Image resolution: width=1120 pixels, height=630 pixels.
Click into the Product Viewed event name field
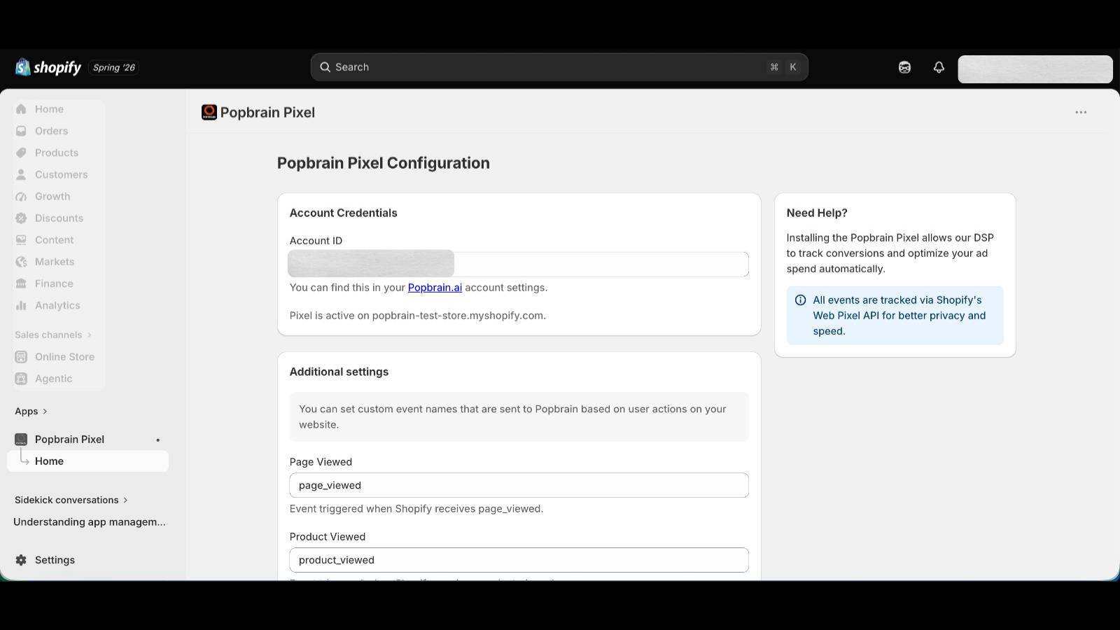tap(519, 560)
